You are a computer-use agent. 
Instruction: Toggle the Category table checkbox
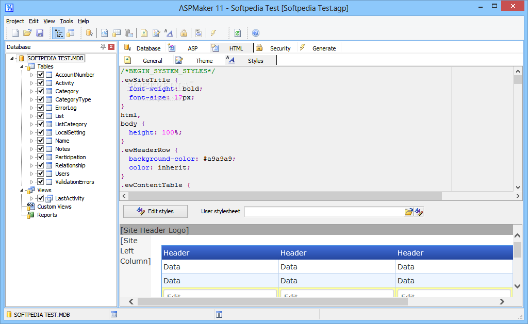[40, 91]
